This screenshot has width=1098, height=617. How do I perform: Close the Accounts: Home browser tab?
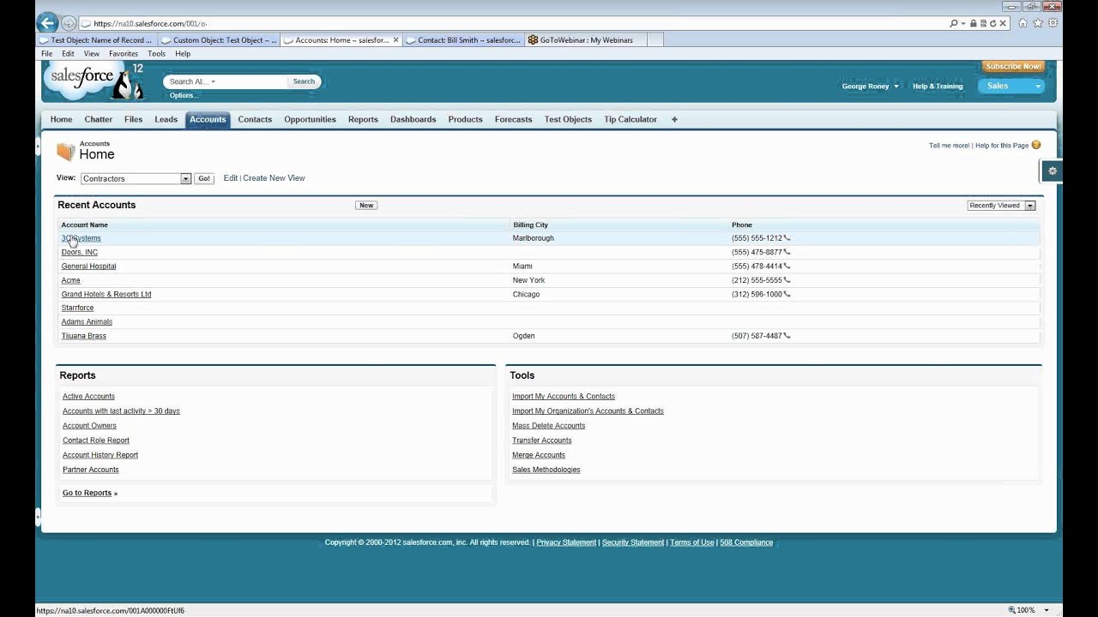pyautogui.click(x=395, y=40)
